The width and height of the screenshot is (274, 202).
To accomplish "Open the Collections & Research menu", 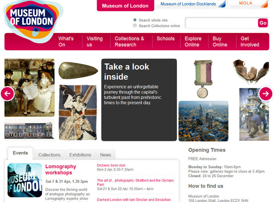I will (x=129, y=42).
